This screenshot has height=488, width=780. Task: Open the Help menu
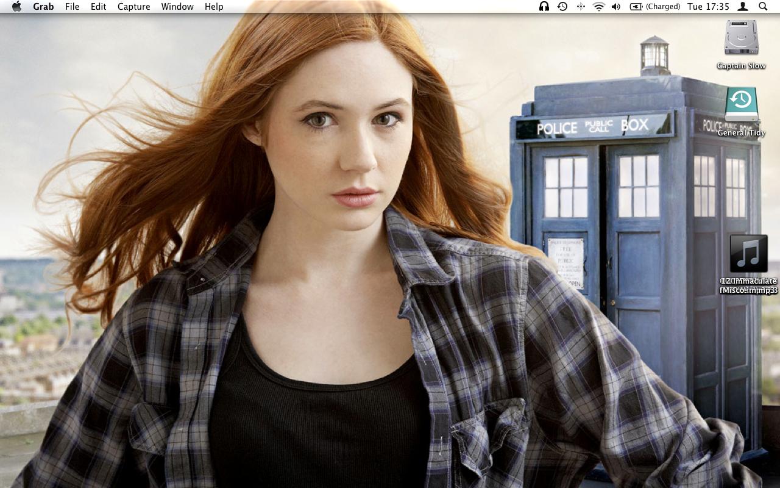(x=214, y=7)
